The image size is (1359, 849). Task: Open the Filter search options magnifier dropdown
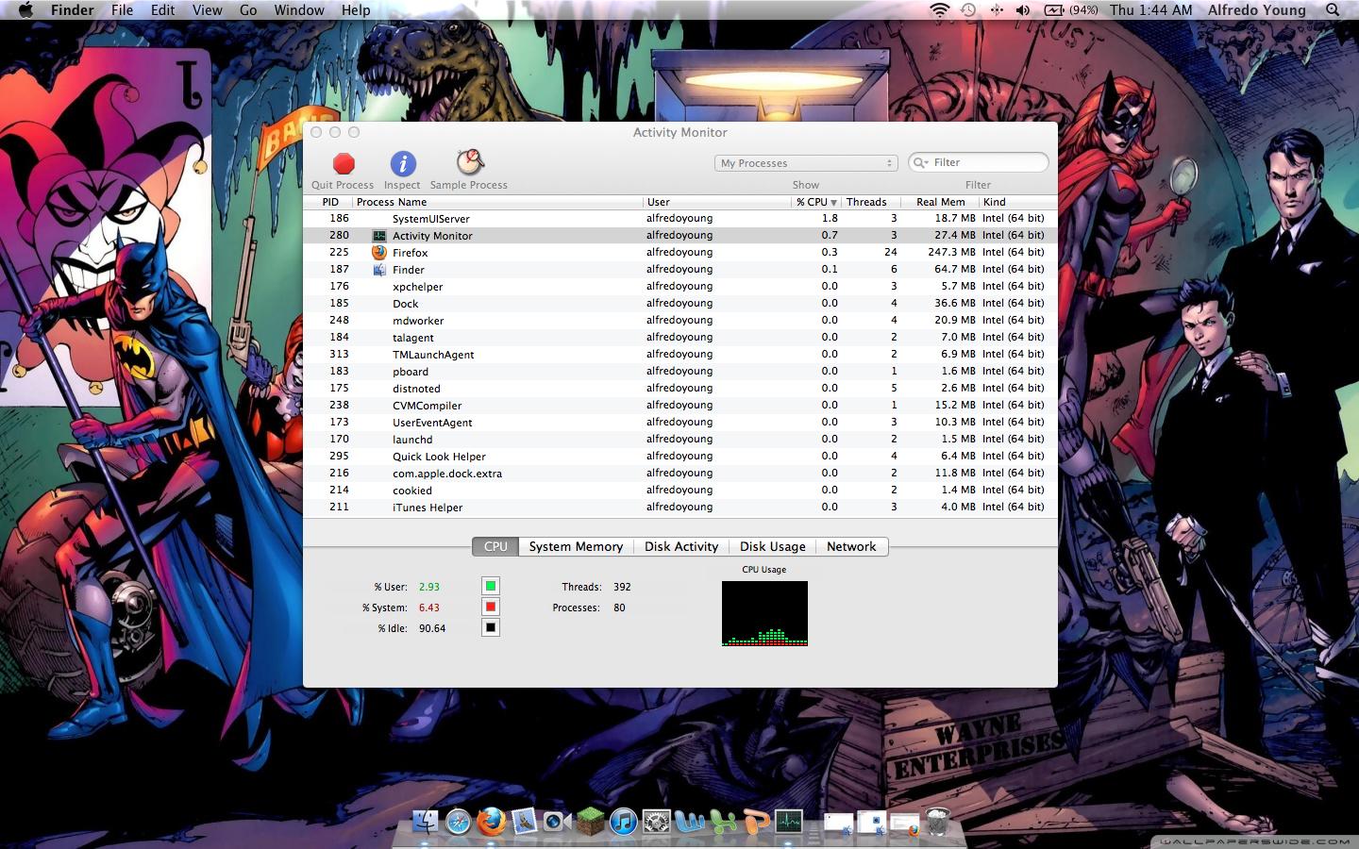click(920, 162)
